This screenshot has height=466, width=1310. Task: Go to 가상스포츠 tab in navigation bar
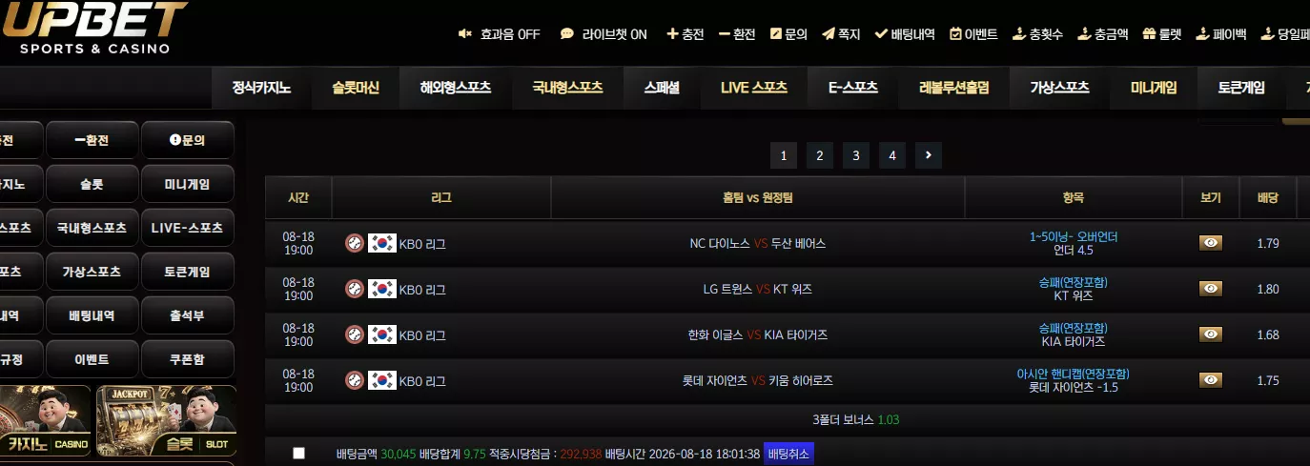tap(1059, 88)
